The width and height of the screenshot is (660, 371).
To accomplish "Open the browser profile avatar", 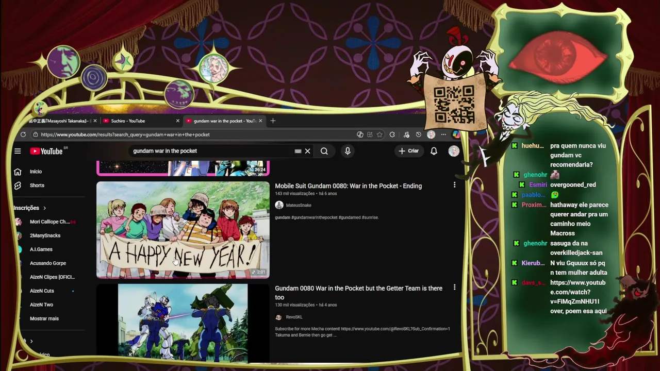I will 431,134.
